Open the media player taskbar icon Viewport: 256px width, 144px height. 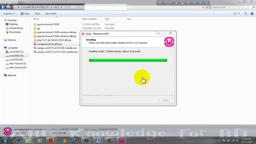40,140
